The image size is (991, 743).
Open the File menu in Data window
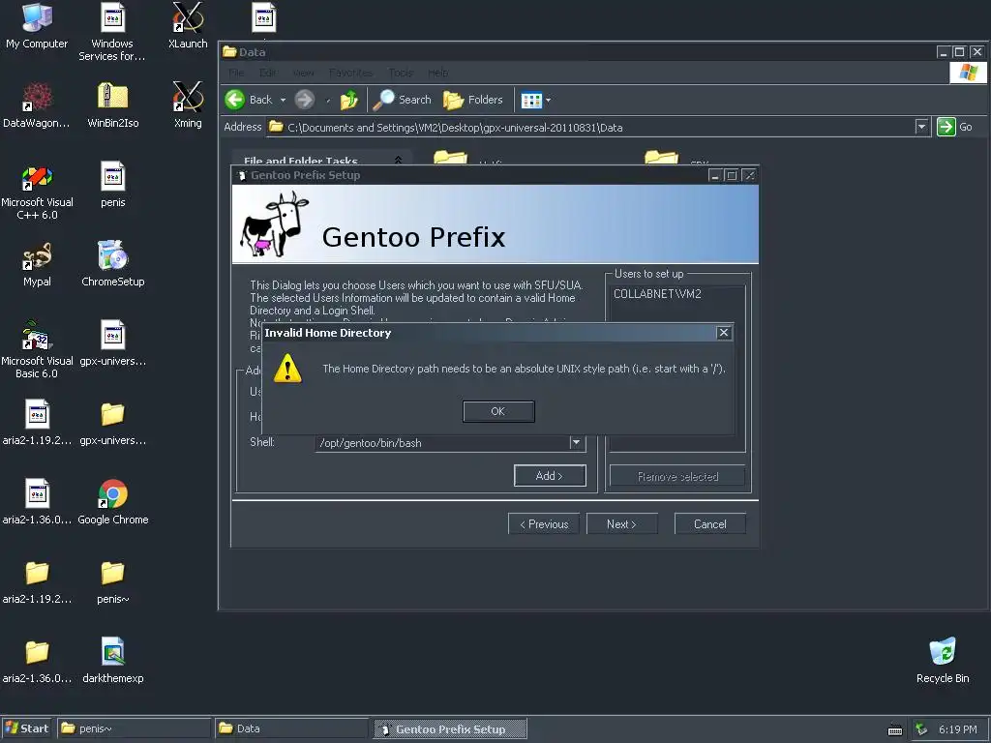(x=236, y=73)
